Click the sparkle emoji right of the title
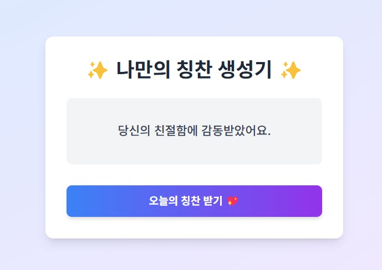The width and height of the screenshot is (382, 270). [x=291, y=70]
